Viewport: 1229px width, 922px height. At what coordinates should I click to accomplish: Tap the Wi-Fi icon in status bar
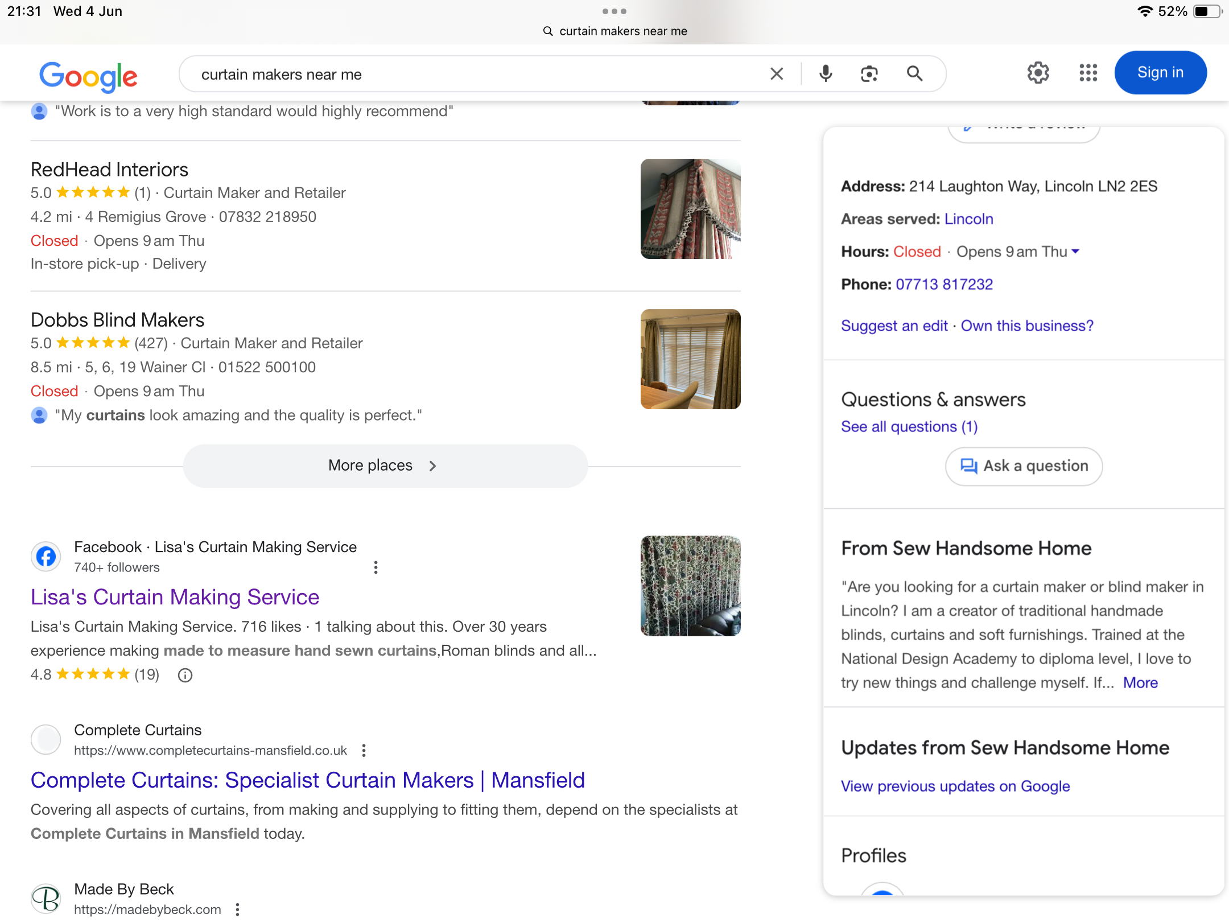[1145, 11]
